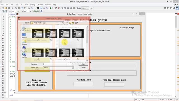Click the Undo arrow icon
The image size is (179, 101).
[x=22, y=8]
